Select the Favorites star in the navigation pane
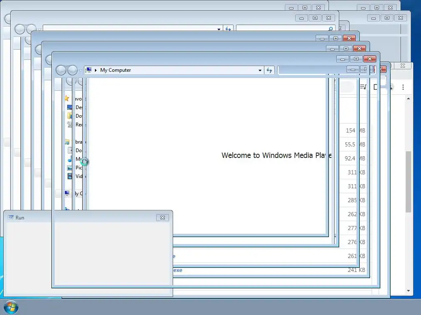Image resolution: width=421 pixels, height=315 pixels. tap(67, 98)
